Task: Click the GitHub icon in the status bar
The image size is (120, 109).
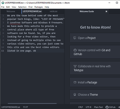Action: (107, 107)
